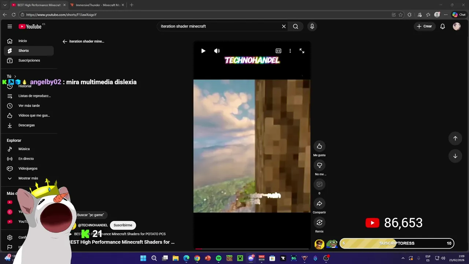Image resolution: width=469 pixels, height=264 pixels.
Task: Open the YouTube hamburger guide menu
Action: [x=10, y=26]
